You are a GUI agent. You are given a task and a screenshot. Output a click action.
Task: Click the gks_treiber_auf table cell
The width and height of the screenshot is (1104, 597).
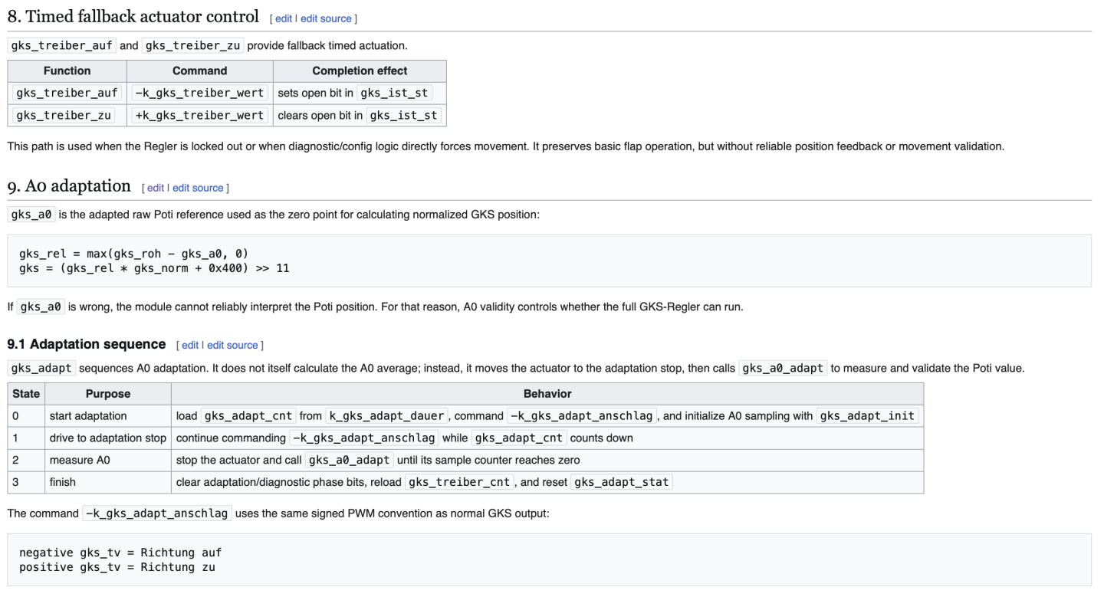(67, 93)
